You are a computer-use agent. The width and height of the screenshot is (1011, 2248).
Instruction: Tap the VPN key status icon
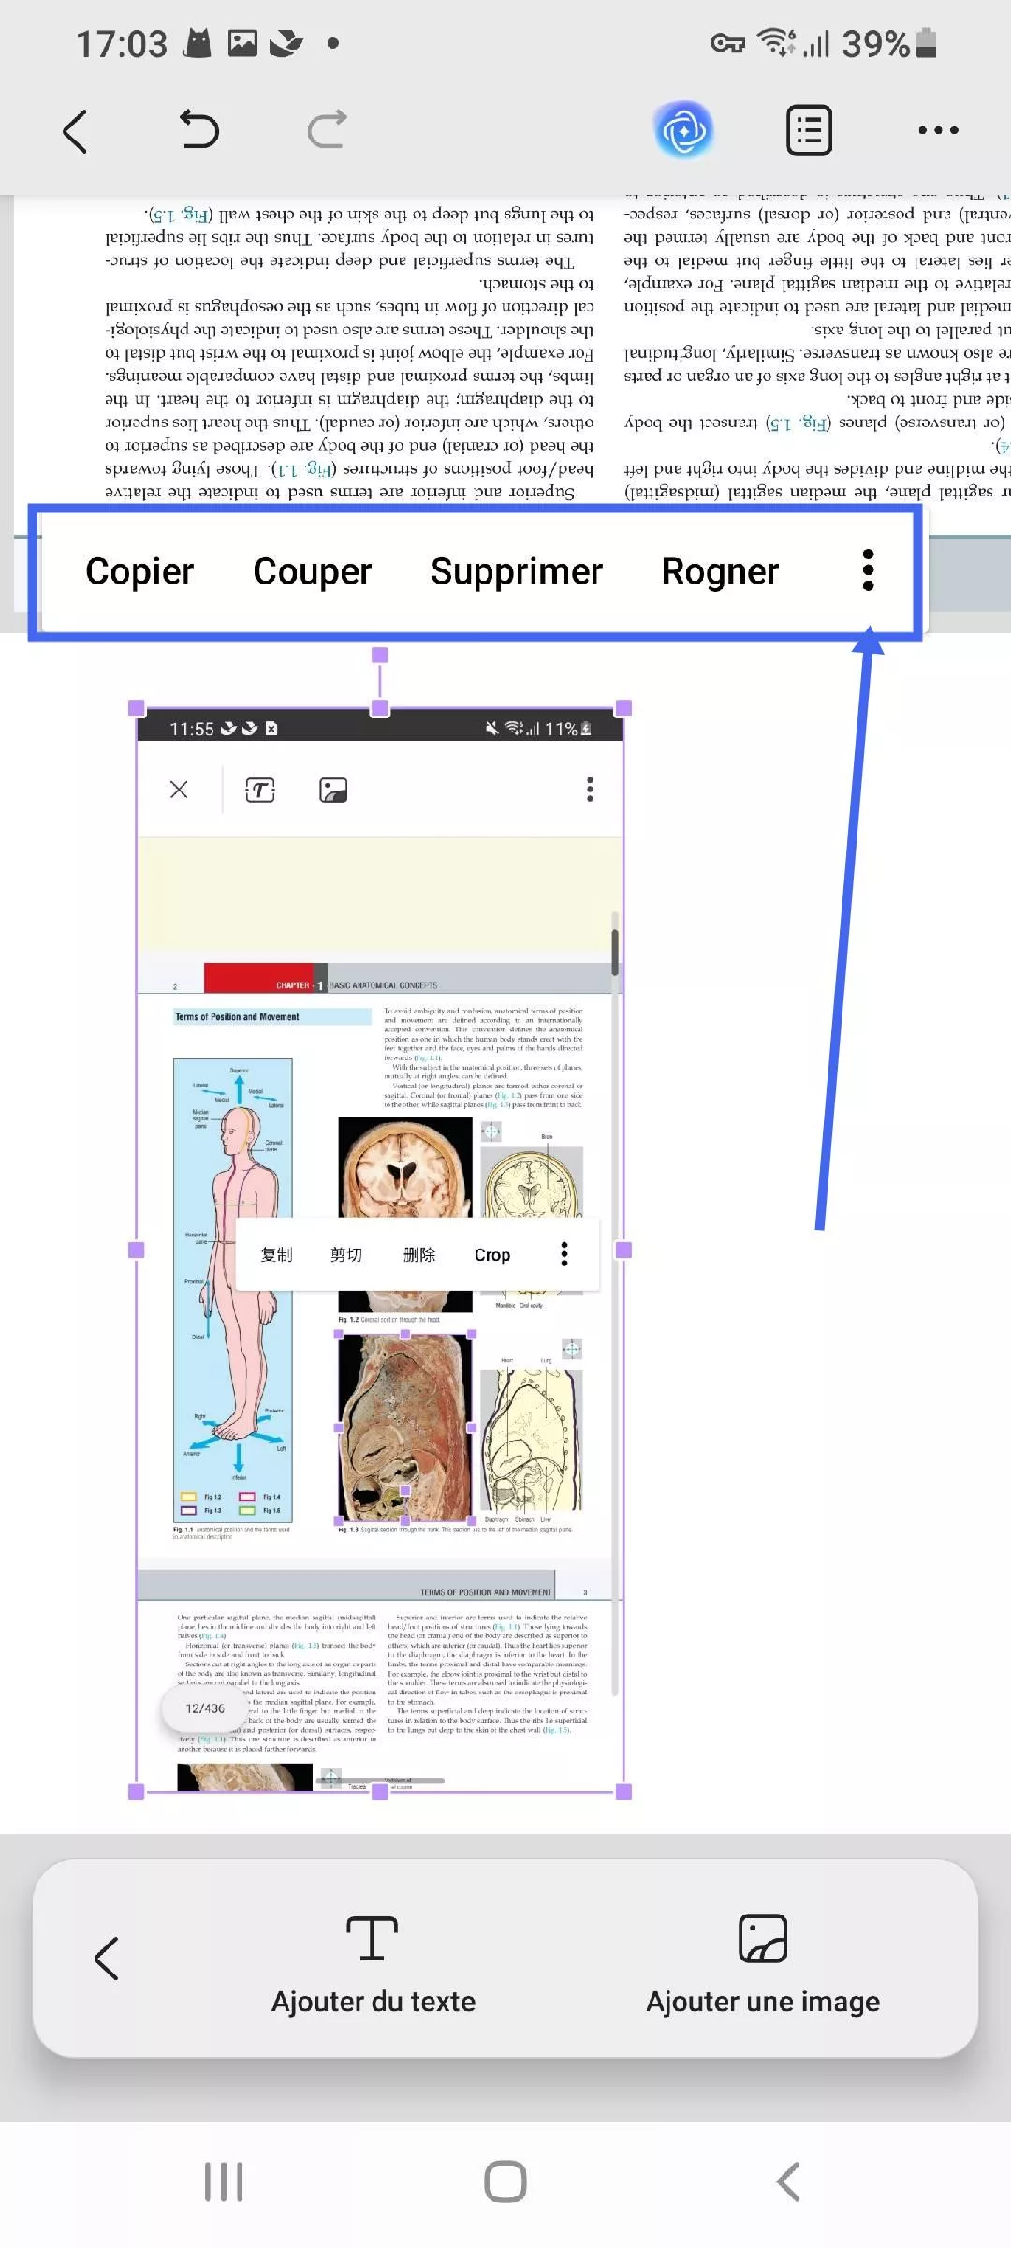[727, 43]
